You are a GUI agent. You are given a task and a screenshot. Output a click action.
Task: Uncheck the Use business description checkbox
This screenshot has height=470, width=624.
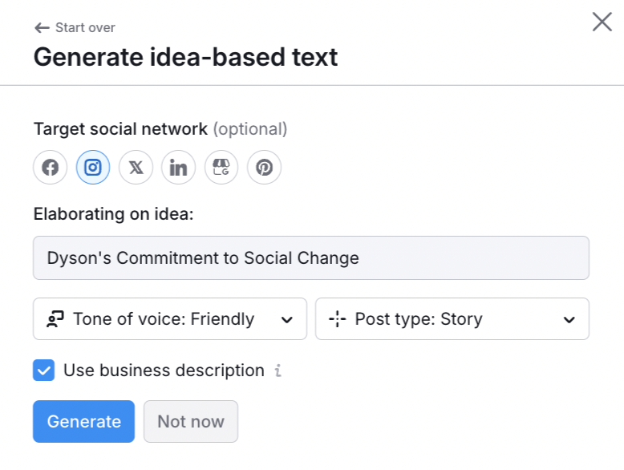[44, 371]
